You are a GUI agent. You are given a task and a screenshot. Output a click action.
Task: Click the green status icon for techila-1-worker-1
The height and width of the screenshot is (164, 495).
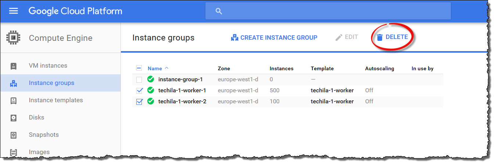coord(150,90)
